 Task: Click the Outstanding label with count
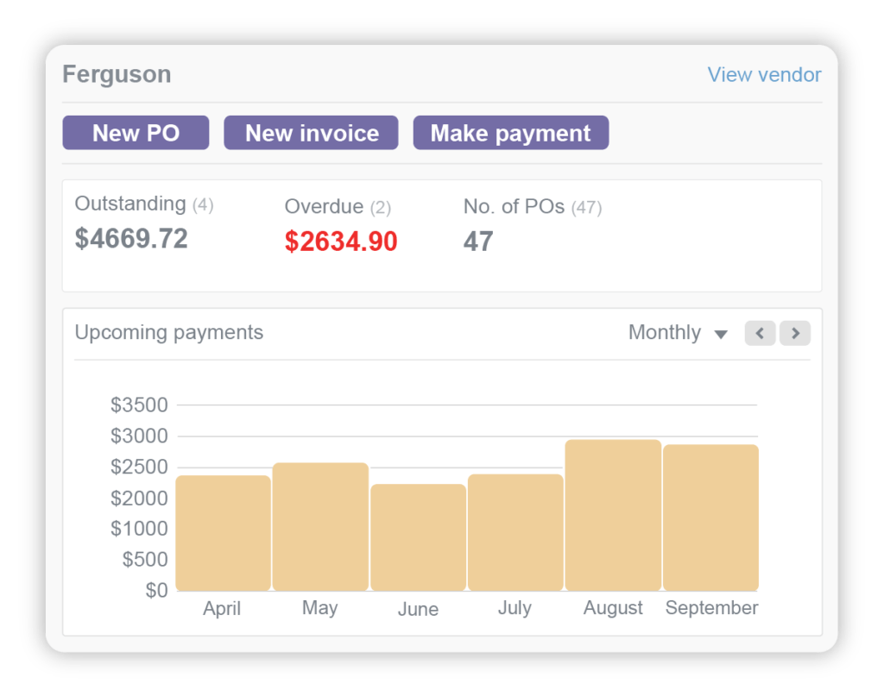pos(143,204)
